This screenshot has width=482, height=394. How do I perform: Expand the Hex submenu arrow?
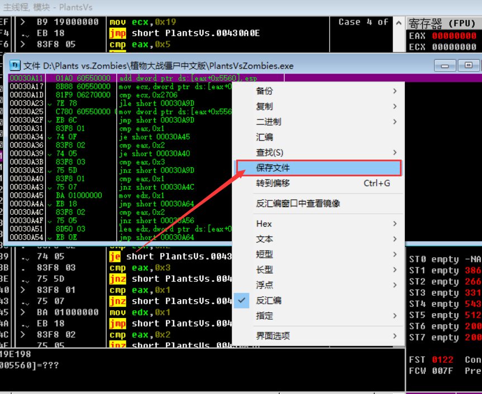pos(395,224)
